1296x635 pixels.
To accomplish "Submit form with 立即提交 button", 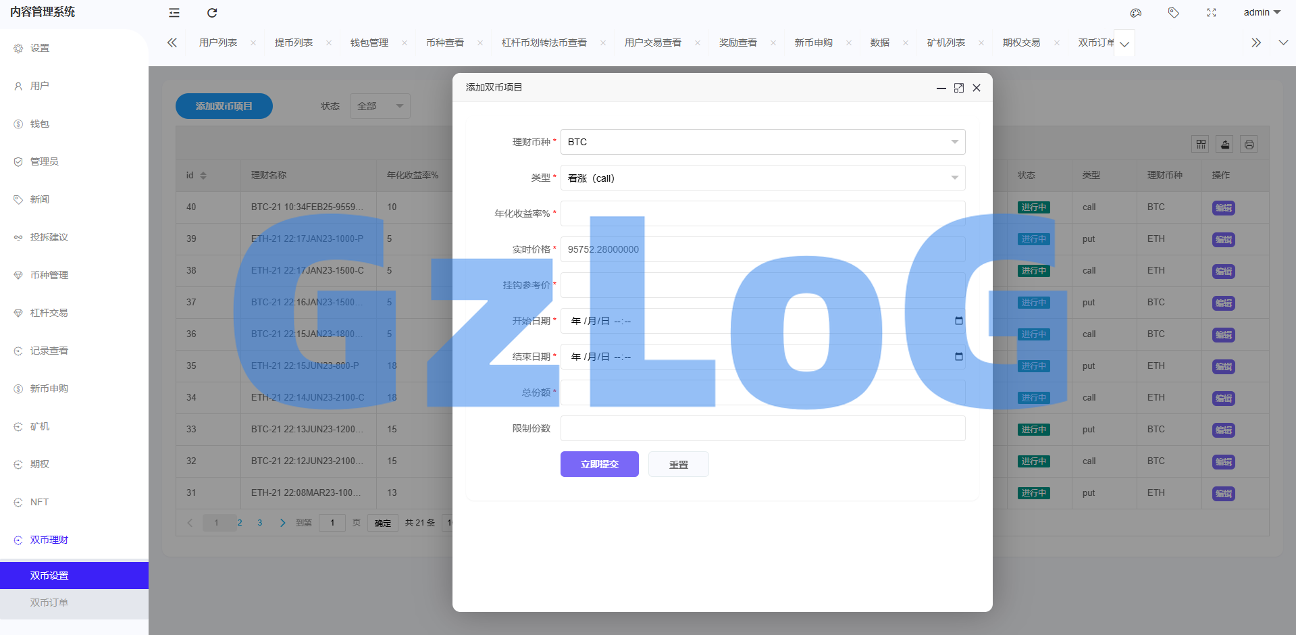I will pos(599,464).
